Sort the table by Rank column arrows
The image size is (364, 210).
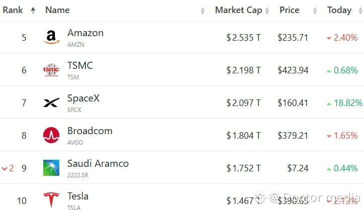click(x=33, y=11)
